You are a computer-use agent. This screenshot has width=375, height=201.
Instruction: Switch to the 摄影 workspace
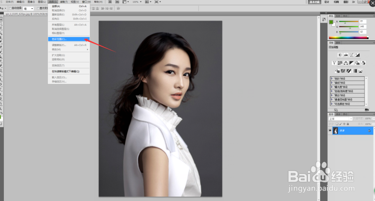pos(346,2)
